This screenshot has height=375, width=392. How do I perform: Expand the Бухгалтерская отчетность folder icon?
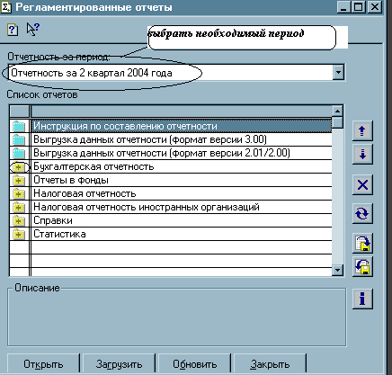coord(19,166)
